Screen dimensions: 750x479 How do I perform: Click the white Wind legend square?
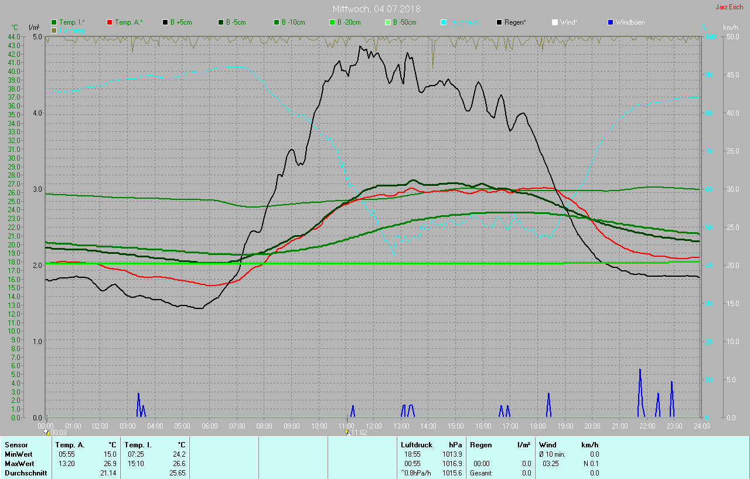(555, 22)
